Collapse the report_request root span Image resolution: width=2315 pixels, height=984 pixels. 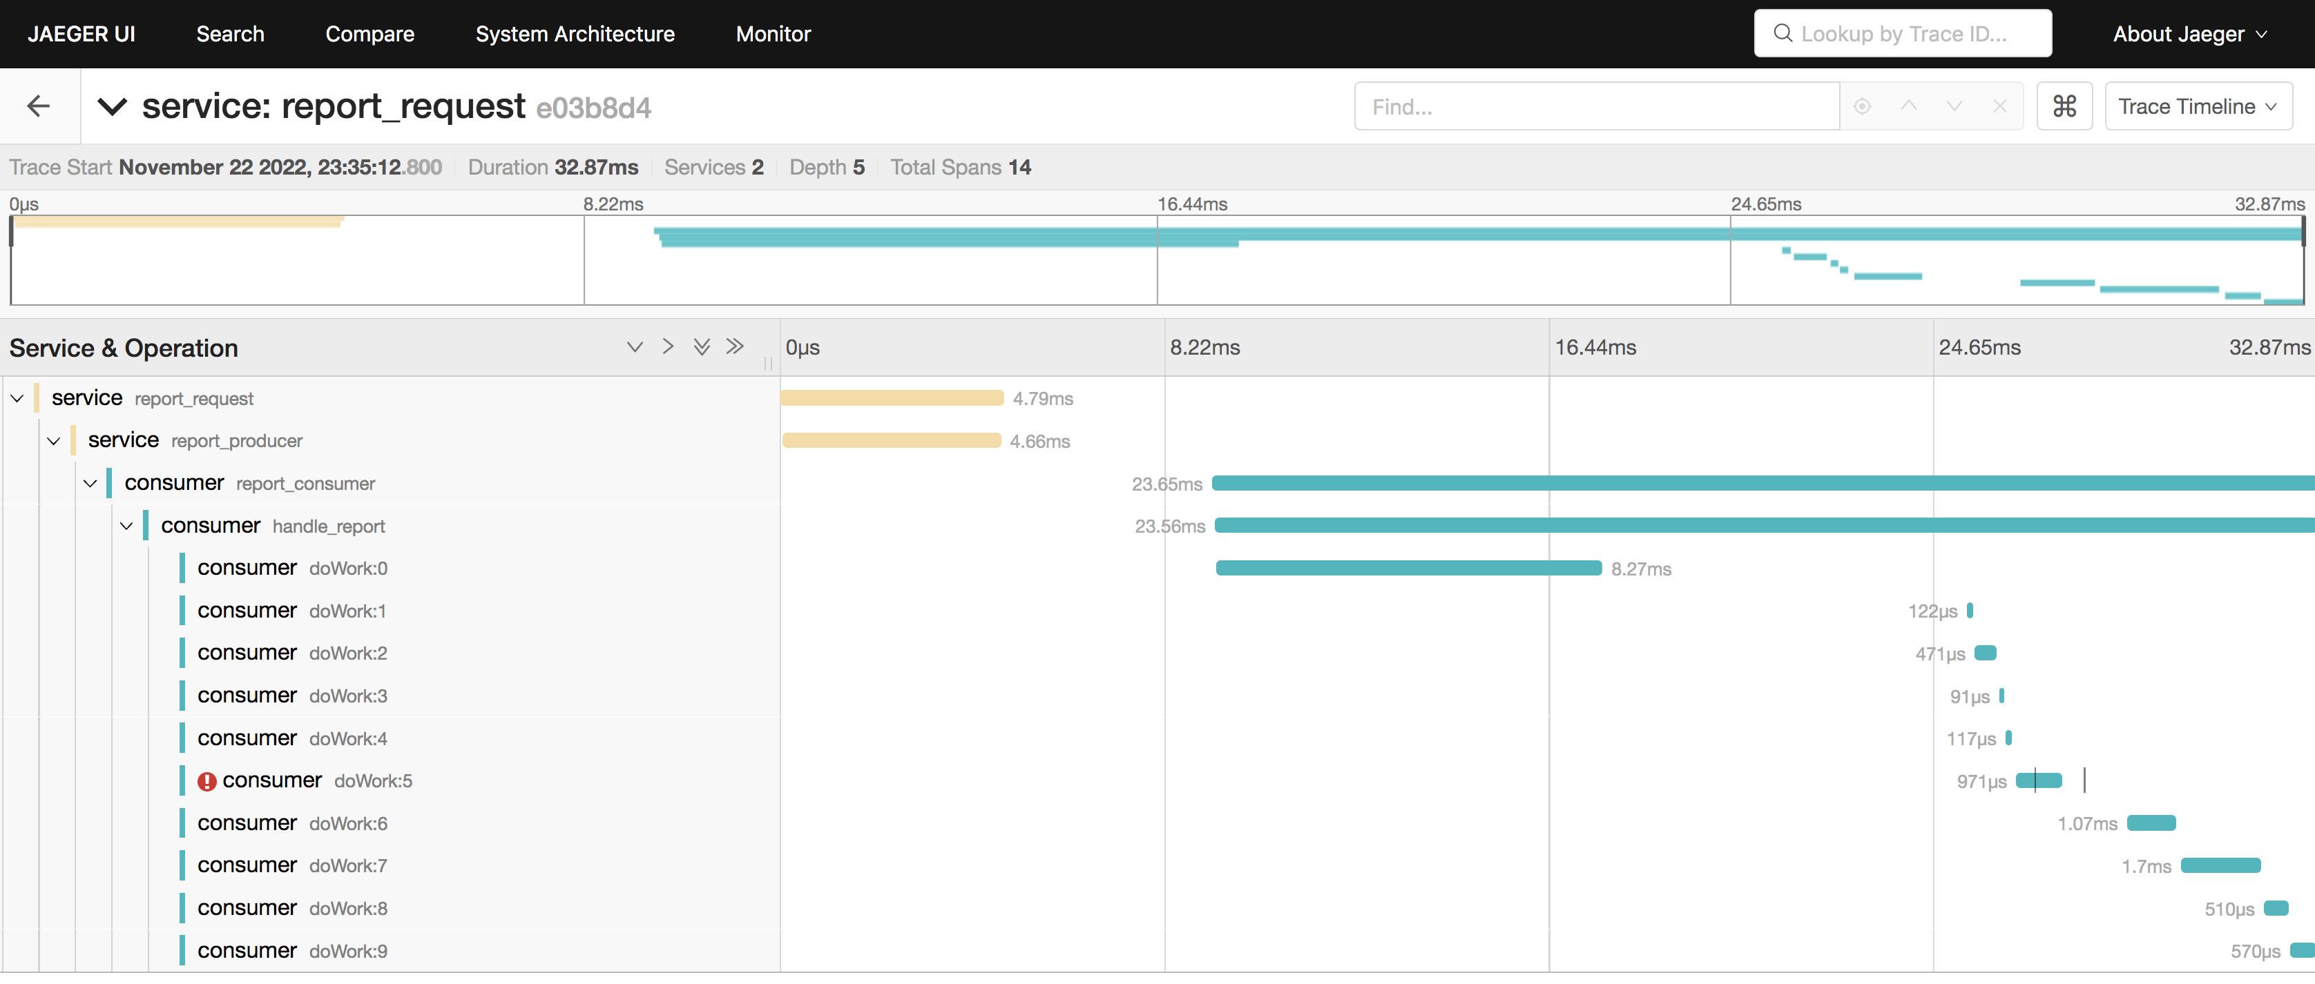pyautogui.click(x=17, y=399)
